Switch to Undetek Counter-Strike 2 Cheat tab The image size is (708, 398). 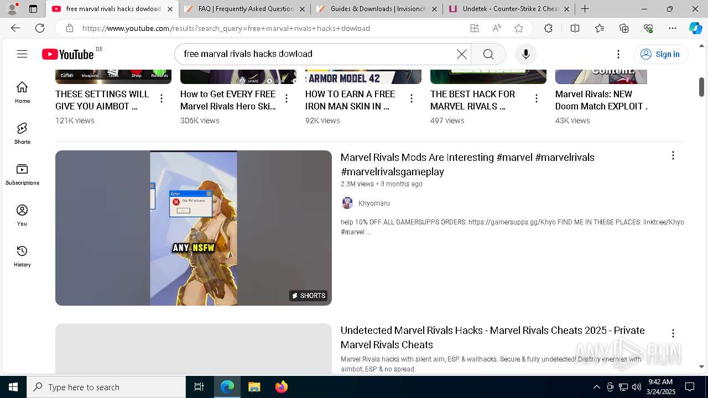coord(508,9)
